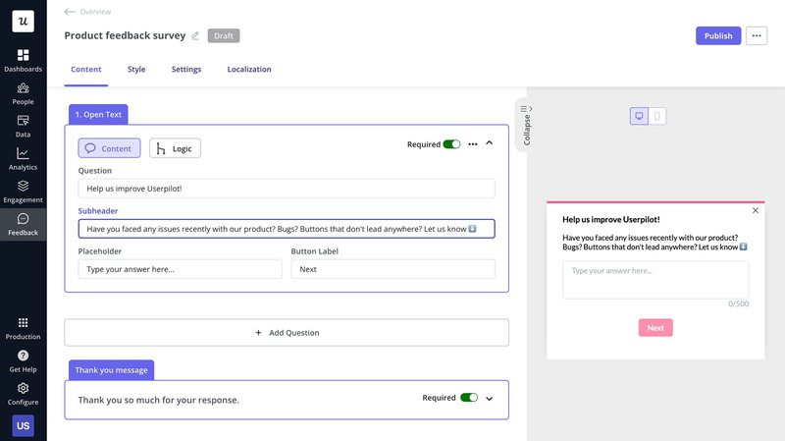Open more options menu next to Publish
The width and height of the screenshot is (785, 441).
coord(757,35)
